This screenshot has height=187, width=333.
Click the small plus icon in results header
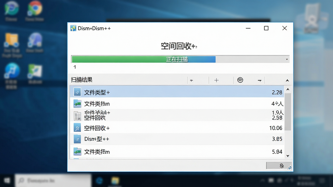point(191,81)
